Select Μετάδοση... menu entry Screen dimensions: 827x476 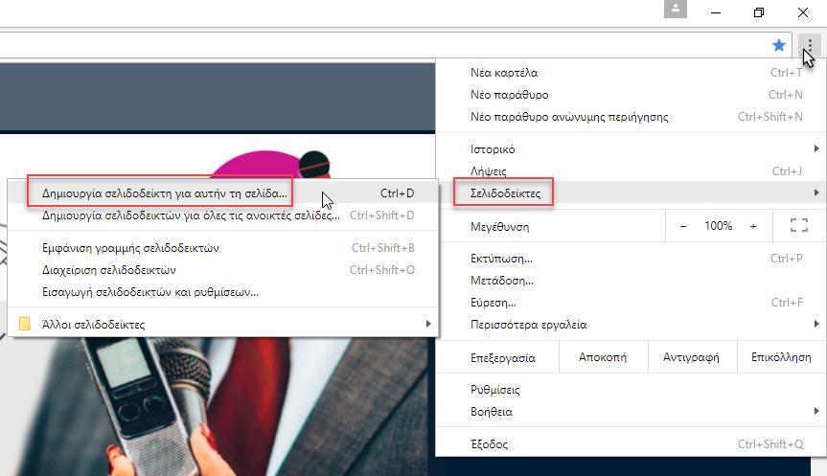pos(631,281)
